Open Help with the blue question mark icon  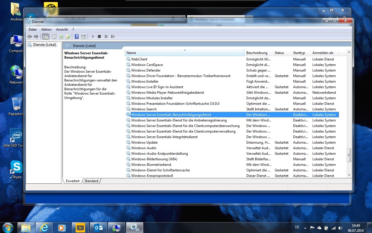click(x=77, y=36)
